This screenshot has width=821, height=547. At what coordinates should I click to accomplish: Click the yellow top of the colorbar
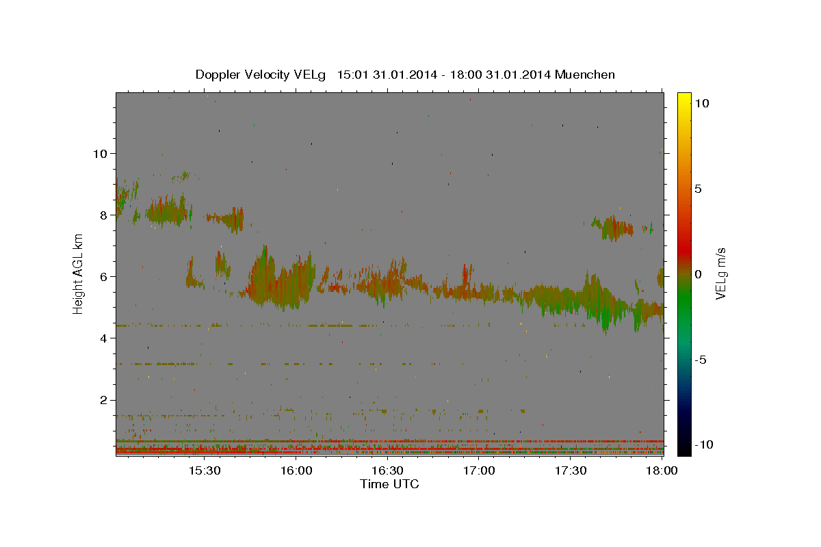[684, 99]
